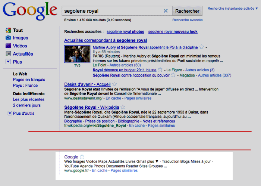Screen dimensions: 261x186
Task: Open Ségolène Royal contre l'opposition du pouvoir
Action: tap(131, 75)
